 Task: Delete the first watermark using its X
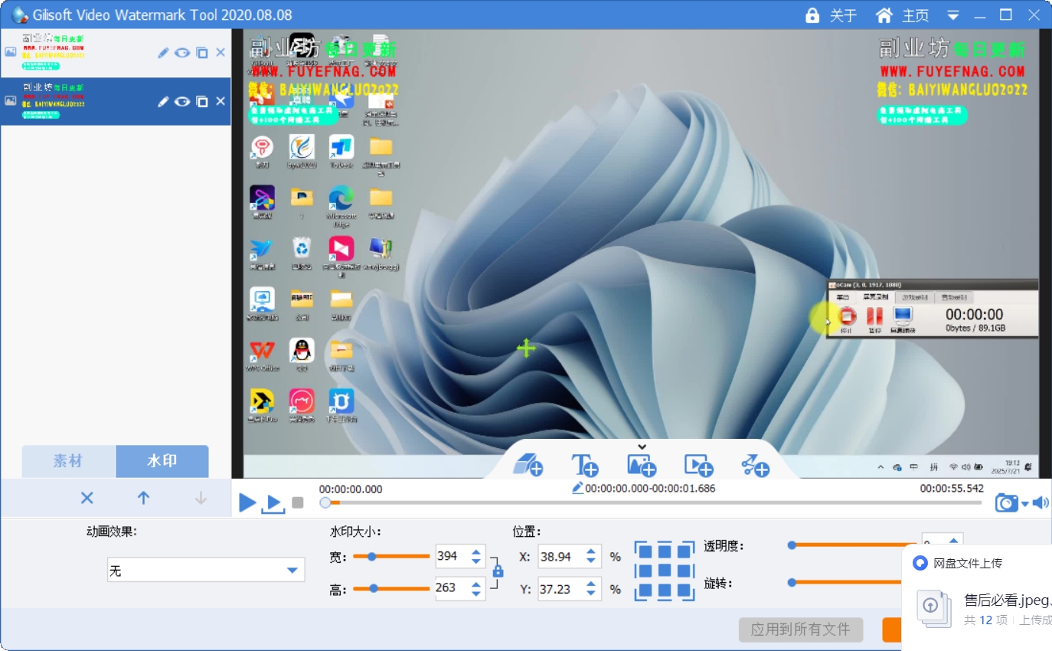coord(221,53)
